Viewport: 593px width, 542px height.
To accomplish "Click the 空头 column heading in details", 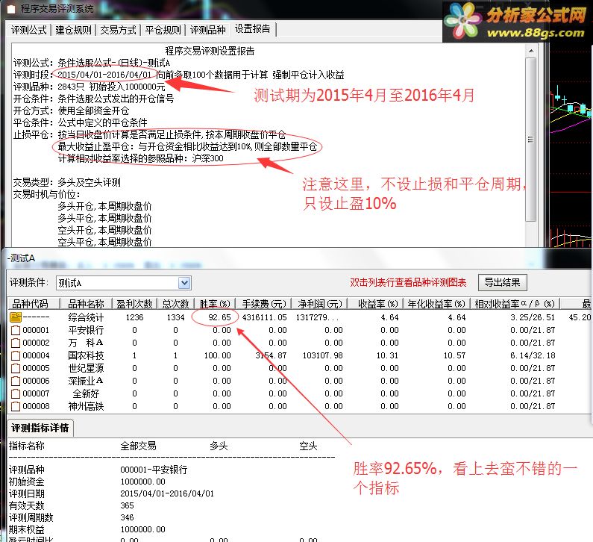I will tap(308, 446).
